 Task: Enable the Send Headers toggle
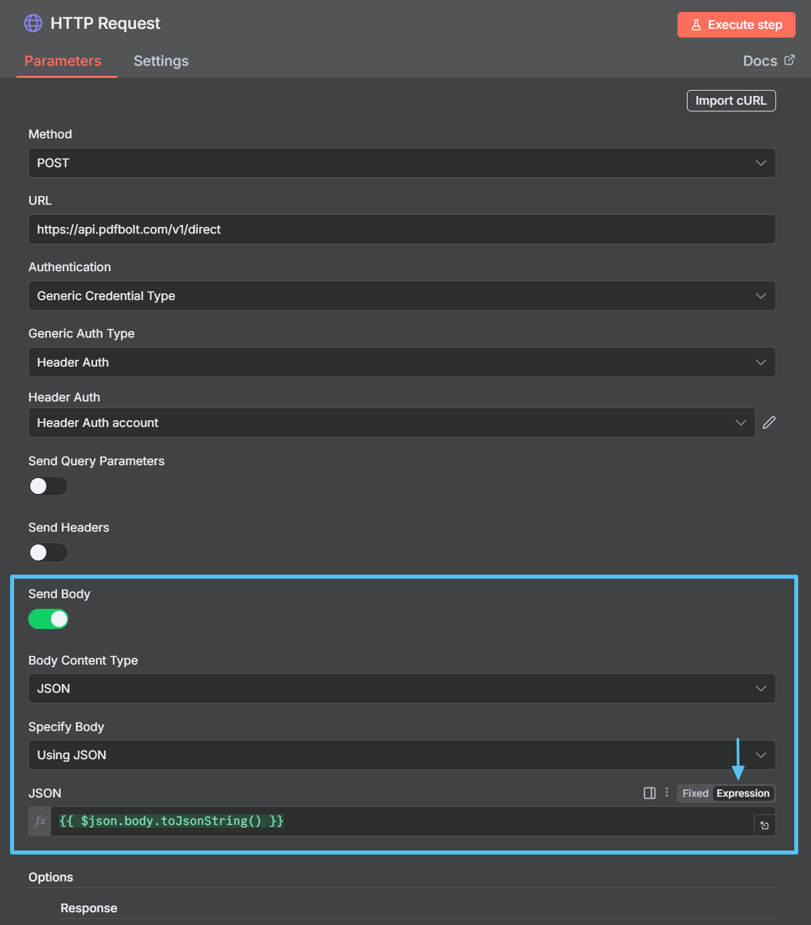coord(48,552)
